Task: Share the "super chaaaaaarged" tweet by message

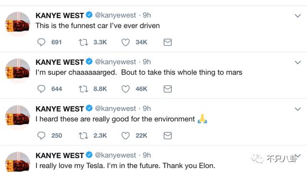Action: tap(167, 89)
